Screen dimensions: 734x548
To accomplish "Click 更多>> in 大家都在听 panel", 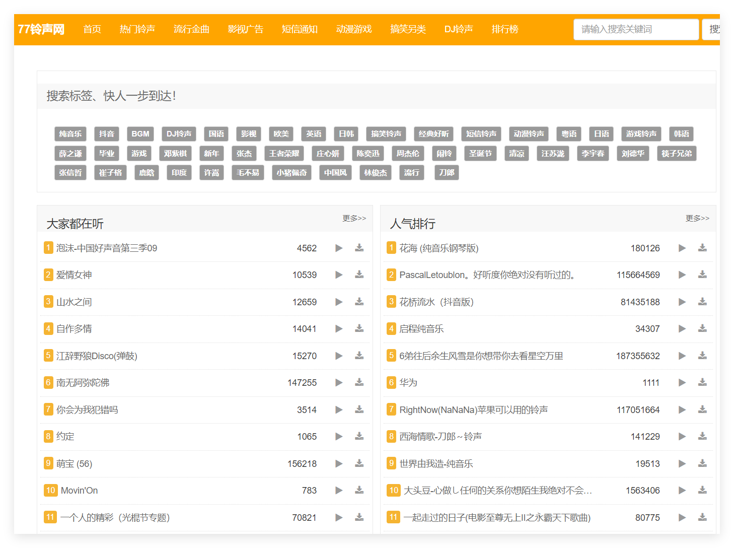I will point(354,218).
